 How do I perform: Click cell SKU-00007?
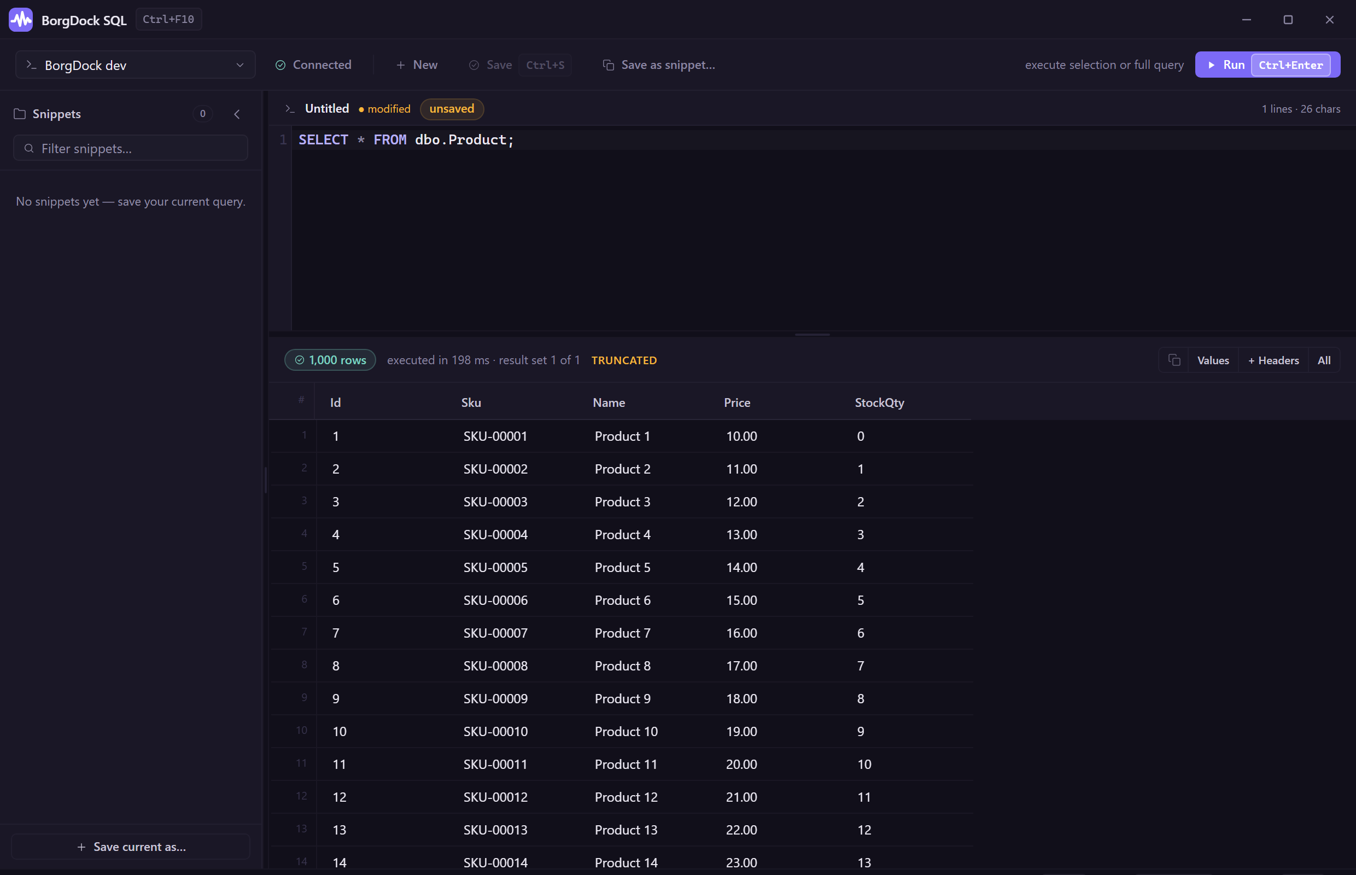coord(495,633)
